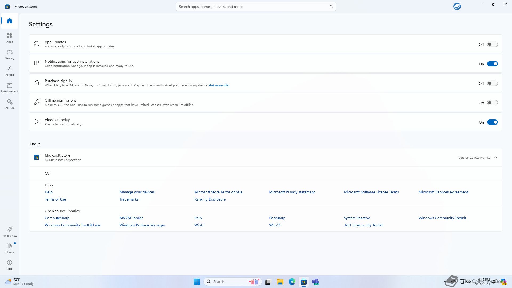The width and height of the screenshot is (512, 288).
Task: Click the search magnifier icon
Action: [331, 7]
